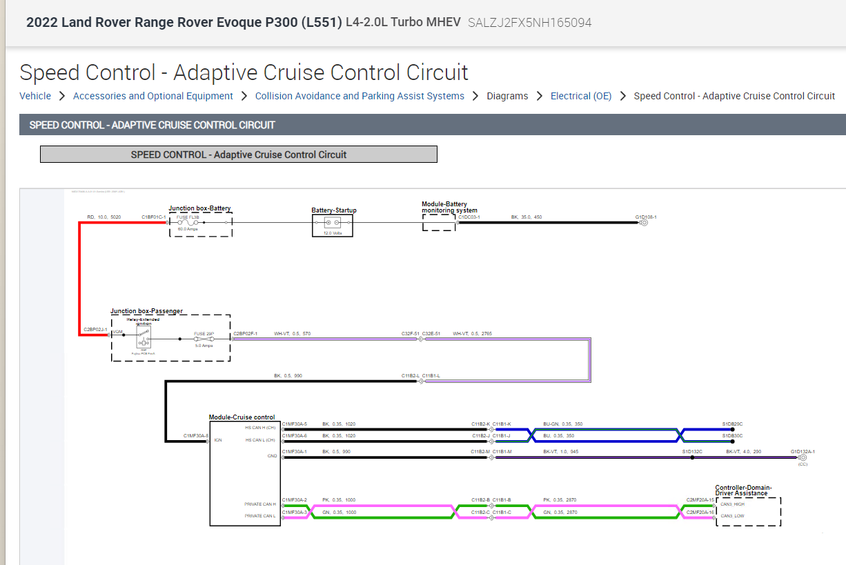The width and height of the screenshot is (846, 565).
Task: Click the IGN pin label
Action: point(218,440)
